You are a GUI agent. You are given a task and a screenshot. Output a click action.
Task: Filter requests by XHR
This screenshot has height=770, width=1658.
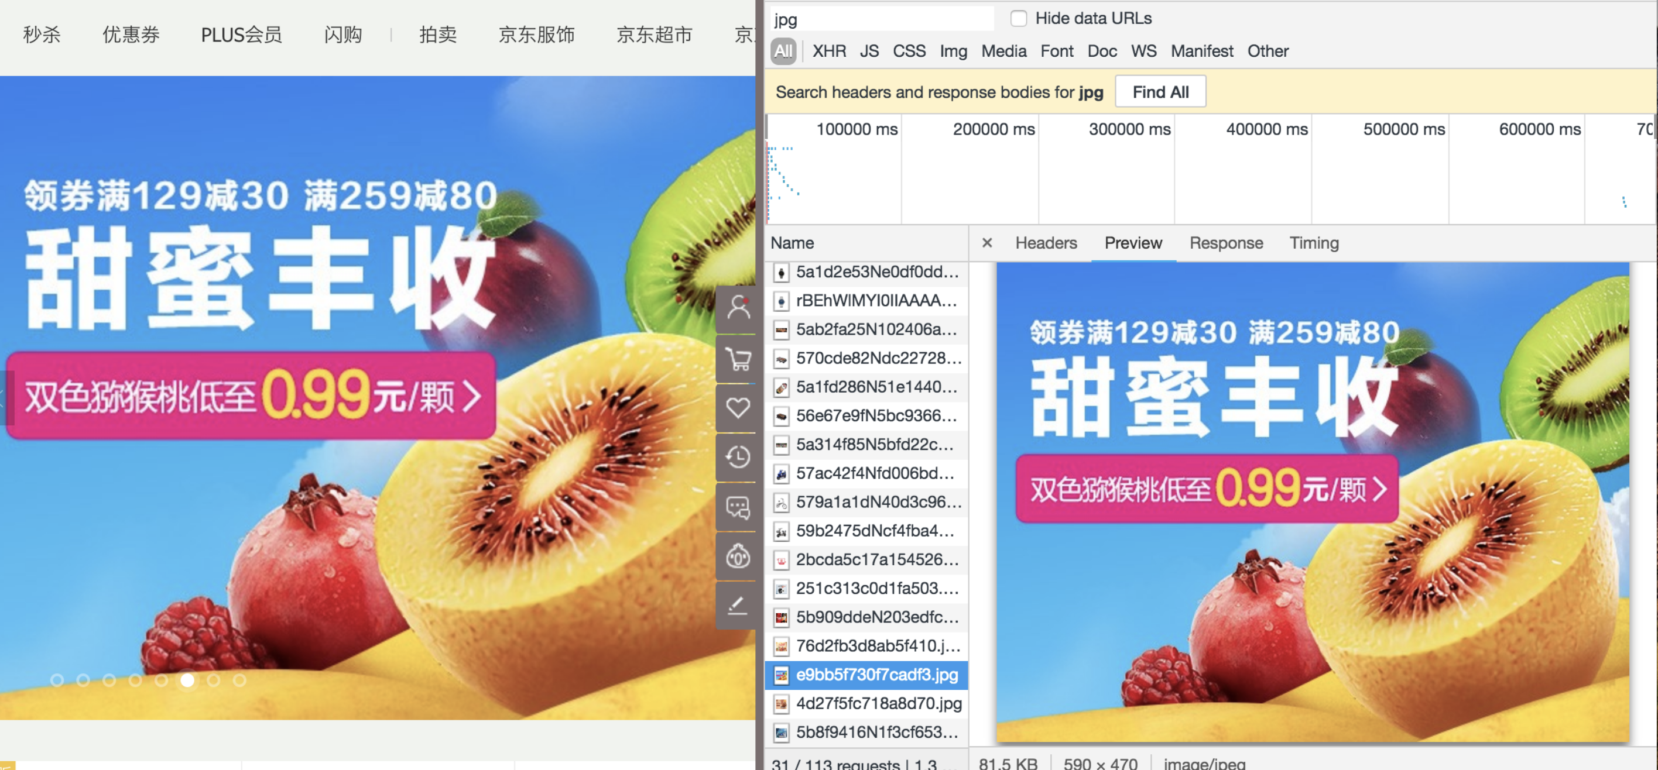[828, 51]
